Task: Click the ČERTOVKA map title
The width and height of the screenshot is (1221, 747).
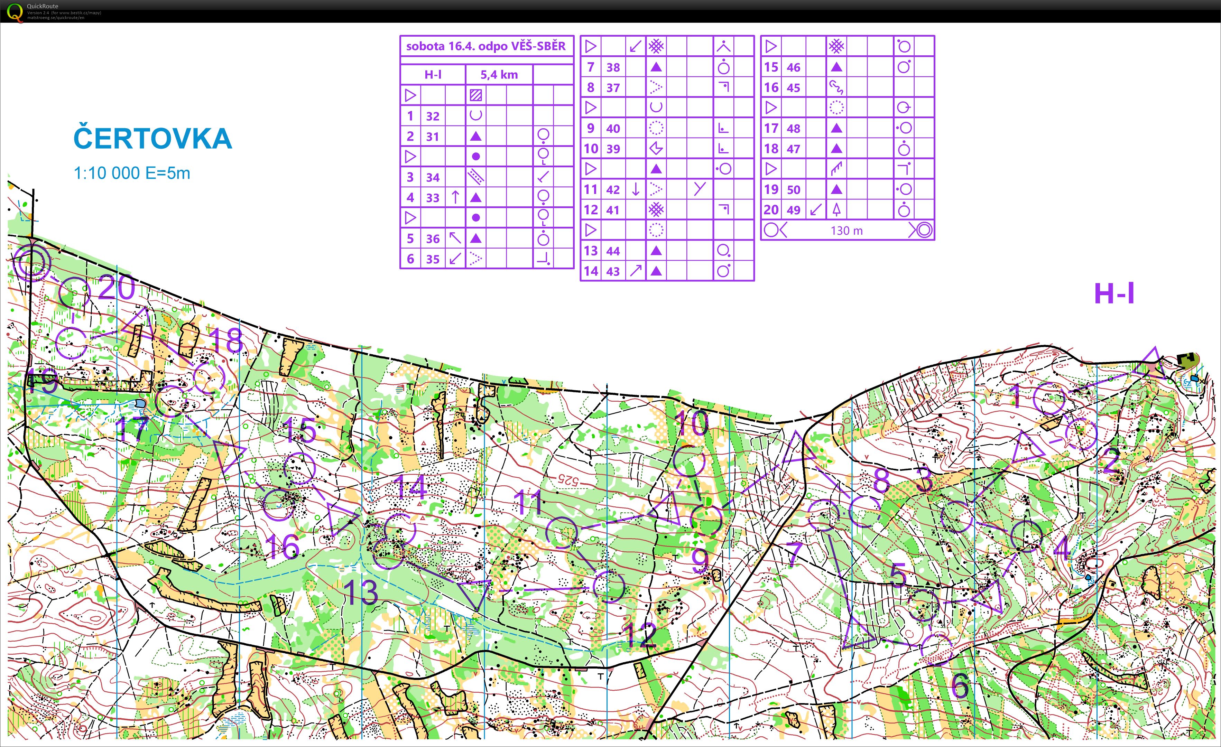Action: (152, 138)
